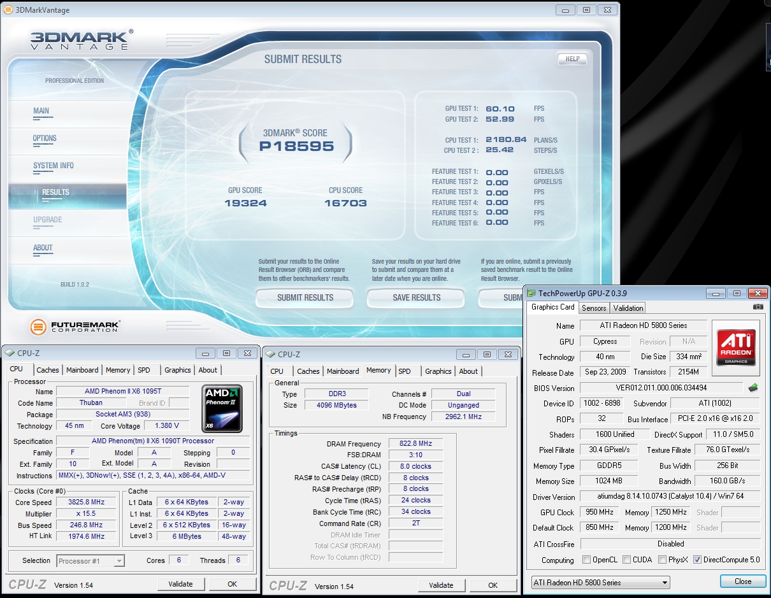Open SPD tab in memory CPU-Z window
This screenshot has width=771, height=598.
405,371
